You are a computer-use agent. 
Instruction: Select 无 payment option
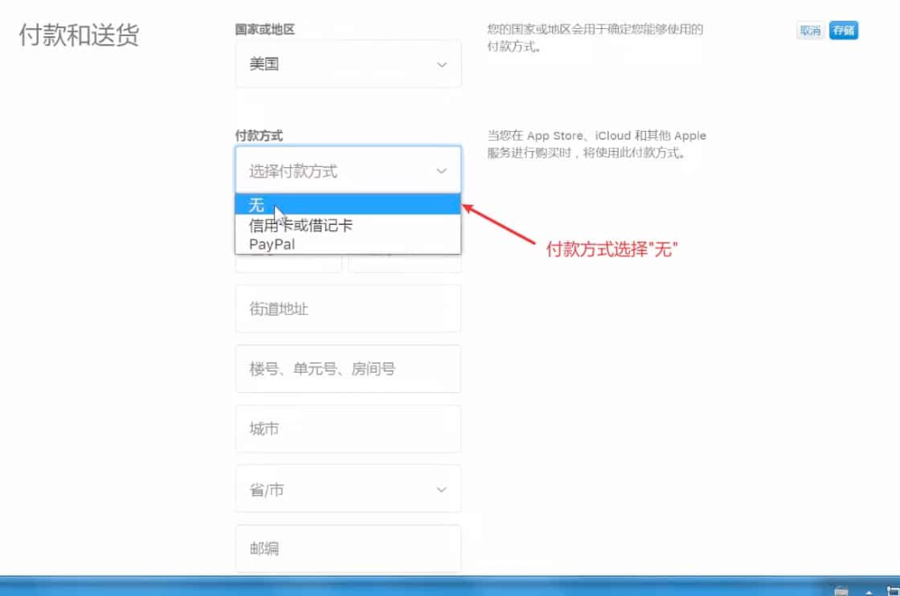[348, 205]
